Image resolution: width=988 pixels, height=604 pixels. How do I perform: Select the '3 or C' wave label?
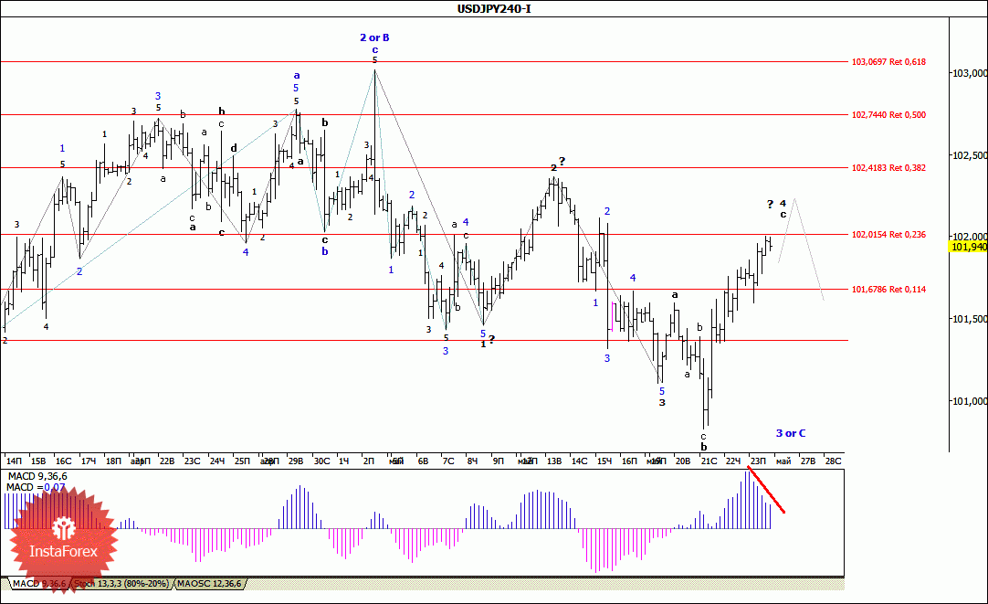pos(790,433)
